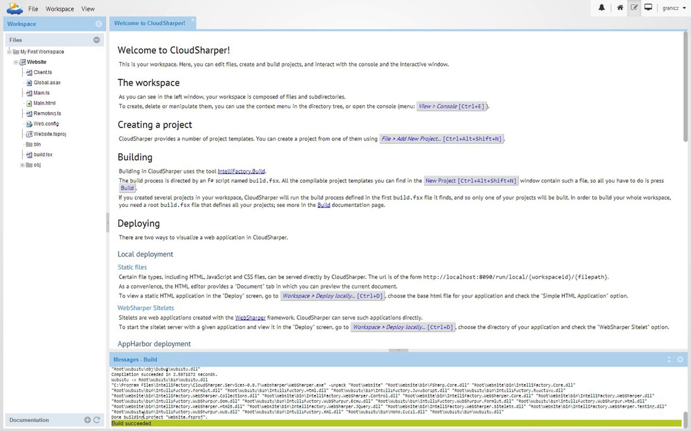This screenshot has width=691, height=431.
Task: Click the "WebSharper Sitelets" subheading
Action: pos(145,308)
